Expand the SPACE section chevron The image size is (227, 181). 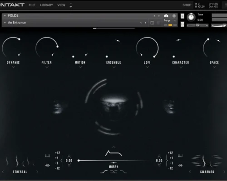[214, 67]
